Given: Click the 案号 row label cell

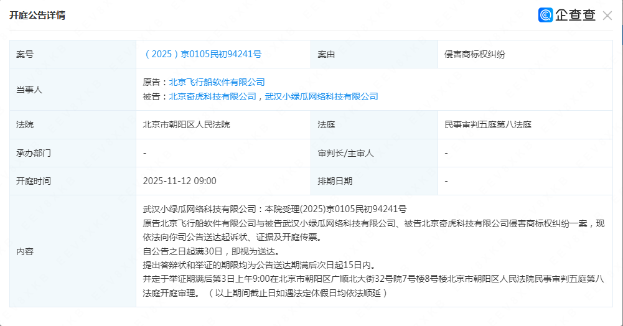Looking at the screenshot, I should (x=25, y=54).
